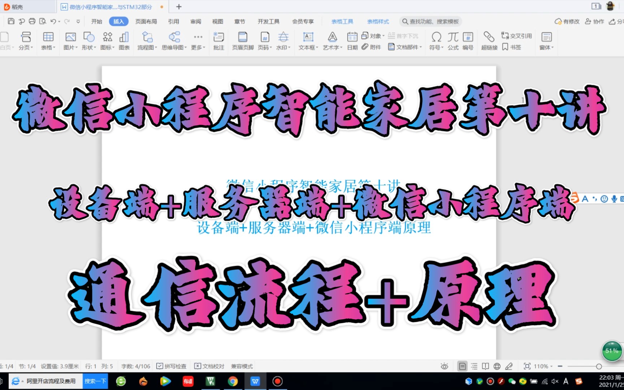
Task: Click the 搜索一下 search button in taskbar
Action: coord(95,381)
